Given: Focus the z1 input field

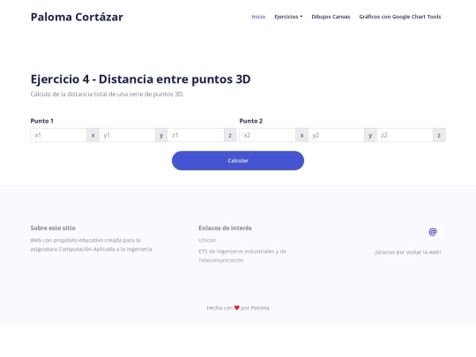Looking at the screenshot, I should pos(196,135).
